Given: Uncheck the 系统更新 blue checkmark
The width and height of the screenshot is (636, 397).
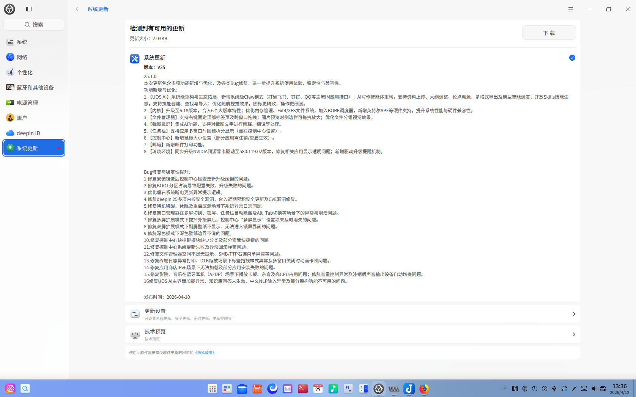Looking at the screenshot, I should click(x=572, y=58).
